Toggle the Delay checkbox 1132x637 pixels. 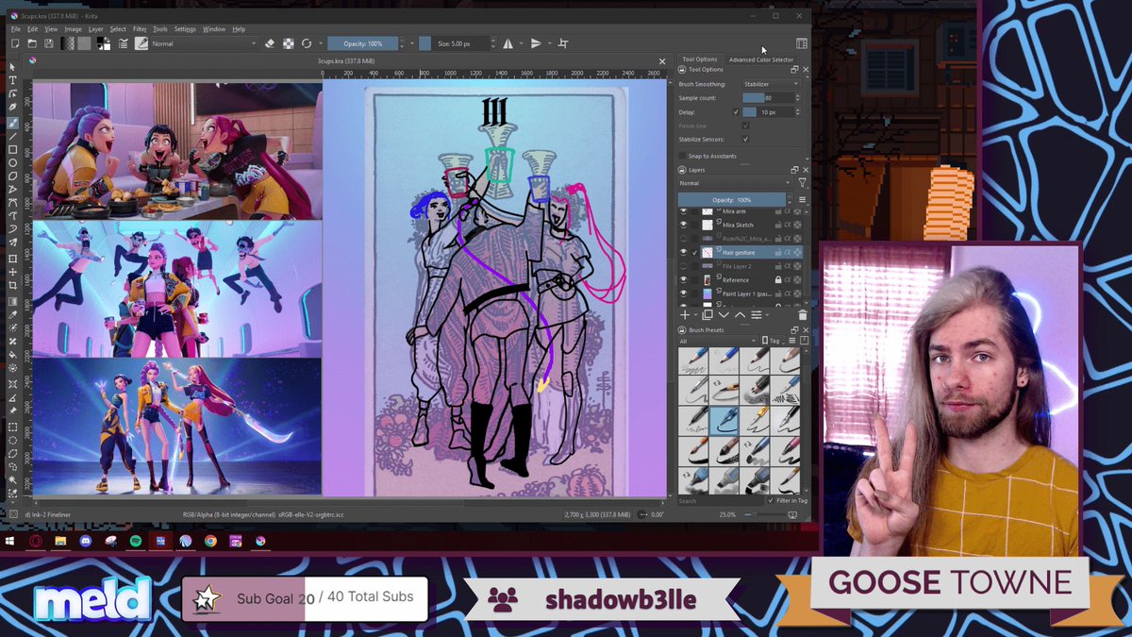[x=736, y=112]
